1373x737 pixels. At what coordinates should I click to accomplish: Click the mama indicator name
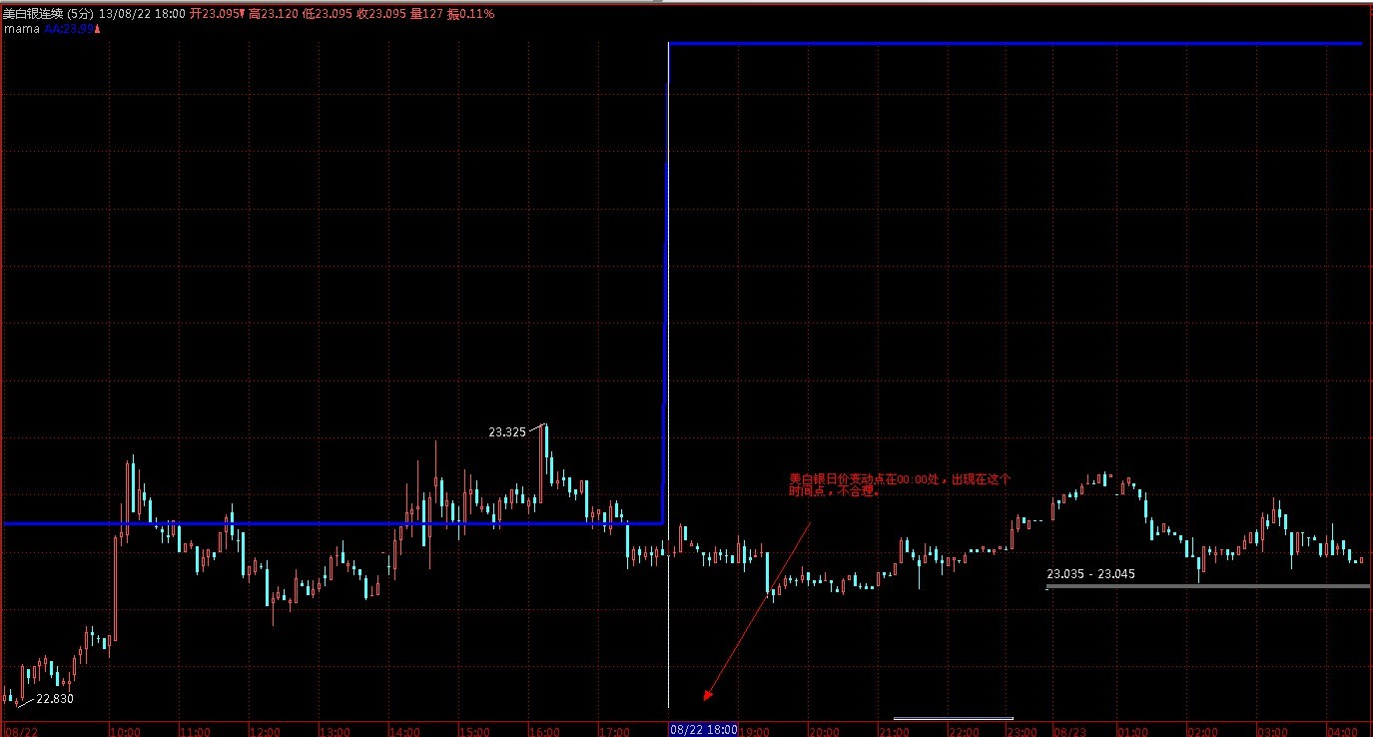coord(22,30)
